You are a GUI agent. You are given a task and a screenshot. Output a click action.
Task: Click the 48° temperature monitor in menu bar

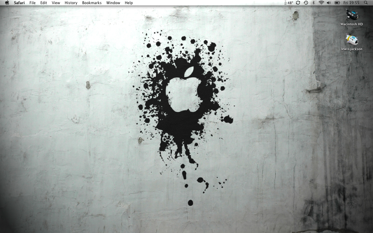click(289, 3)
